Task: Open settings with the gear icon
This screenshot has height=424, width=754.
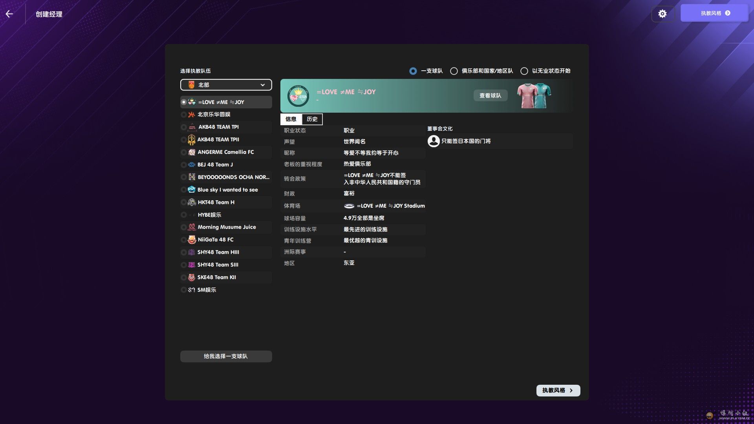Action: click(662, 14)
